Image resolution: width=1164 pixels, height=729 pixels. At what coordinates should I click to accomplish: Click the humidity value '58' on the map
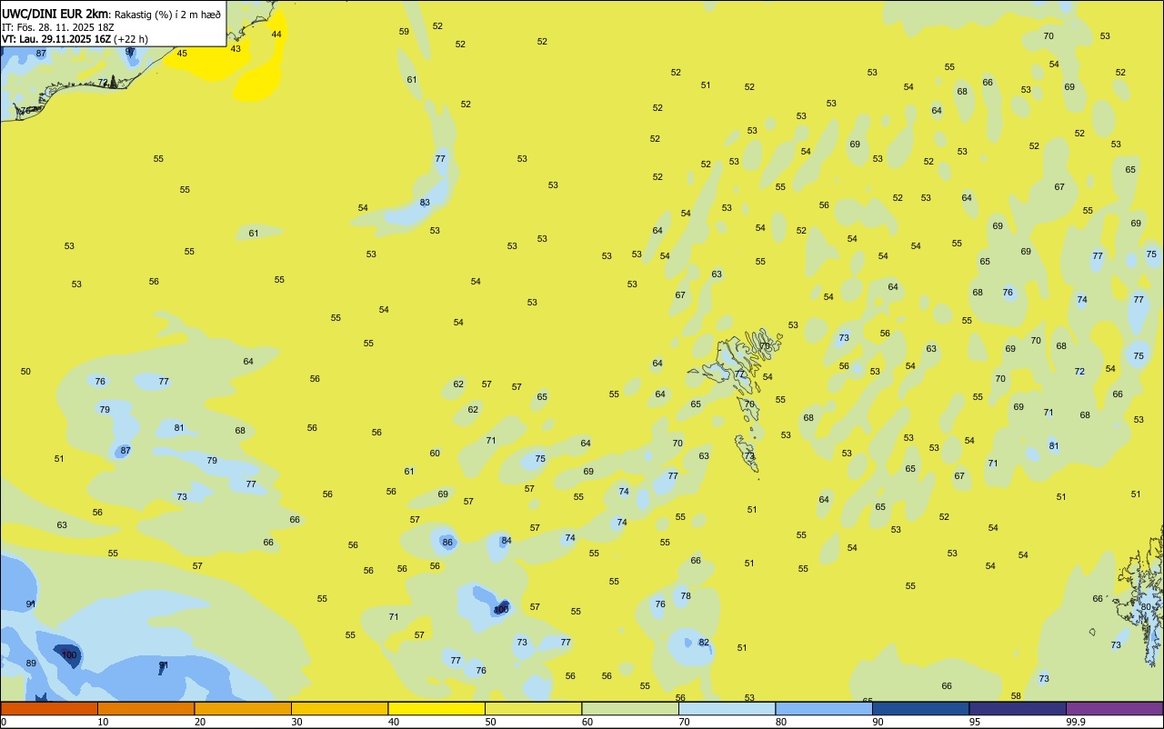click(1016, 696)
